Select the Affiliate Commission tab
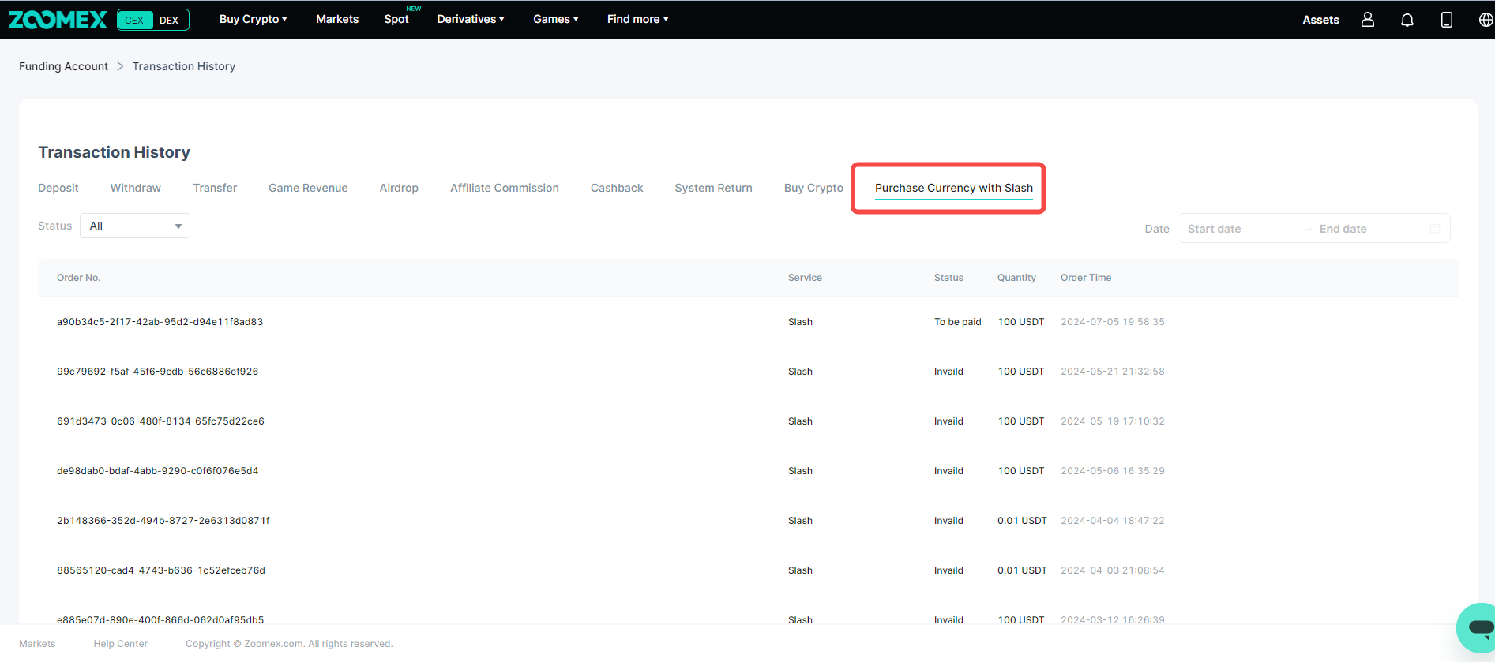The height and width of the screenshot is (662, 1495). (x=504, y=188)
